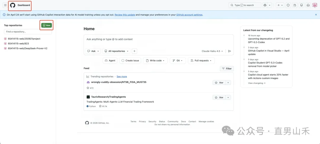Image resolution: width=320 pixels, height=144 pixels.
Task: Click the Agent button
Action: pos(110,61)
